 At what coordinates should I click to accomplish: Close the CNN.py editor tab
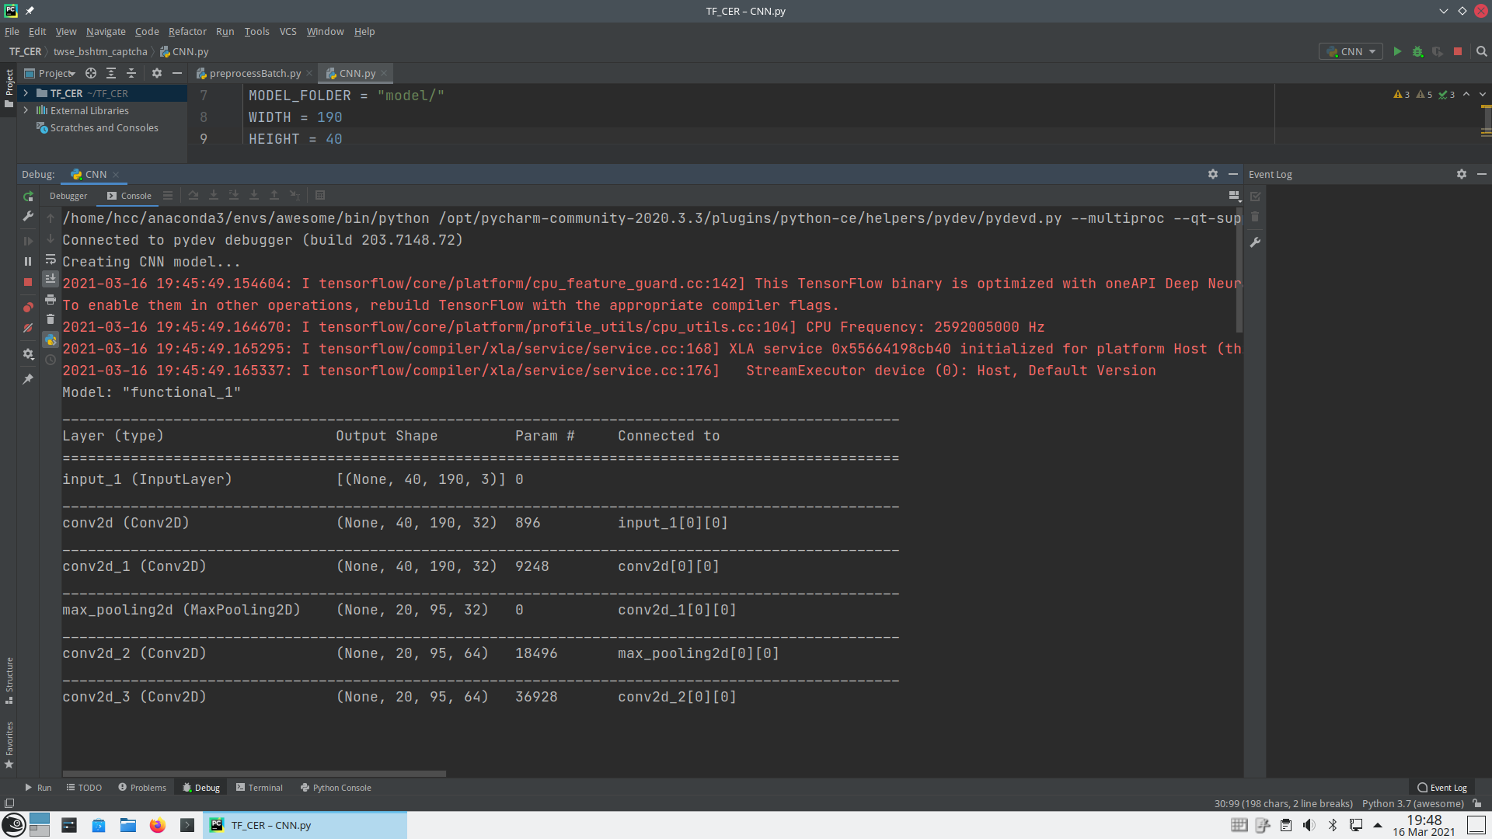pos(384,73)
